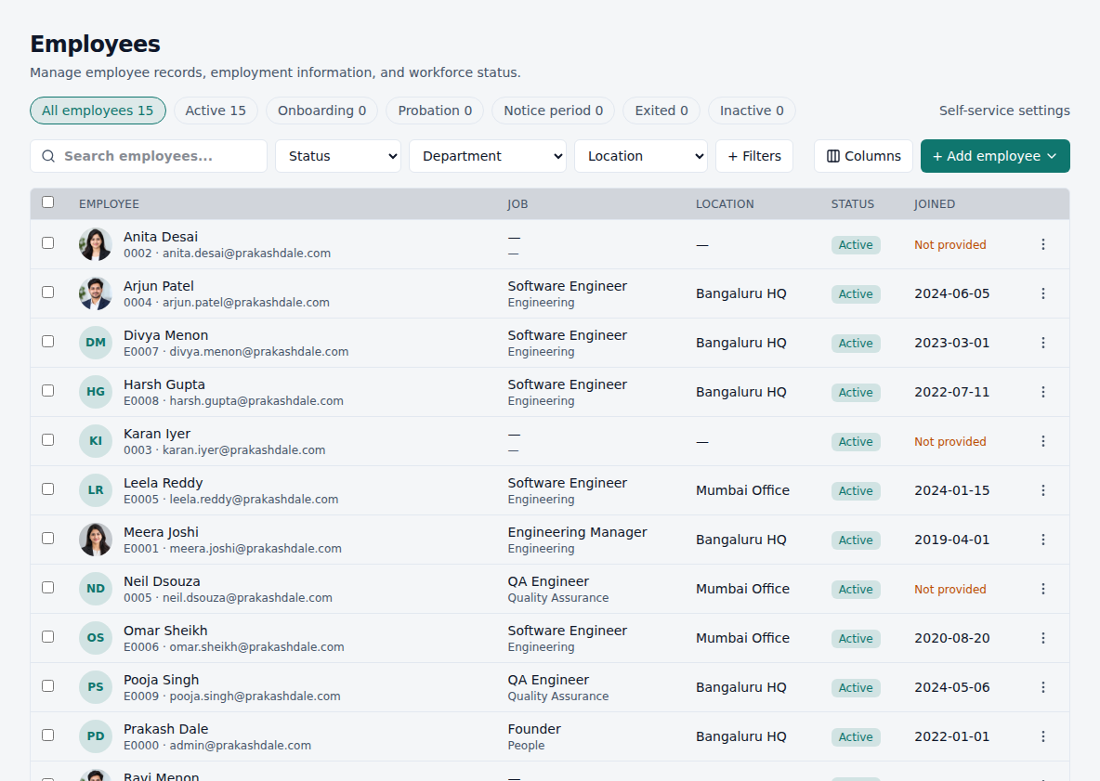Viewport: 1100px width, 781px height.
Task: Open the Location filter dropdown
Action: [x=641, y=156]
